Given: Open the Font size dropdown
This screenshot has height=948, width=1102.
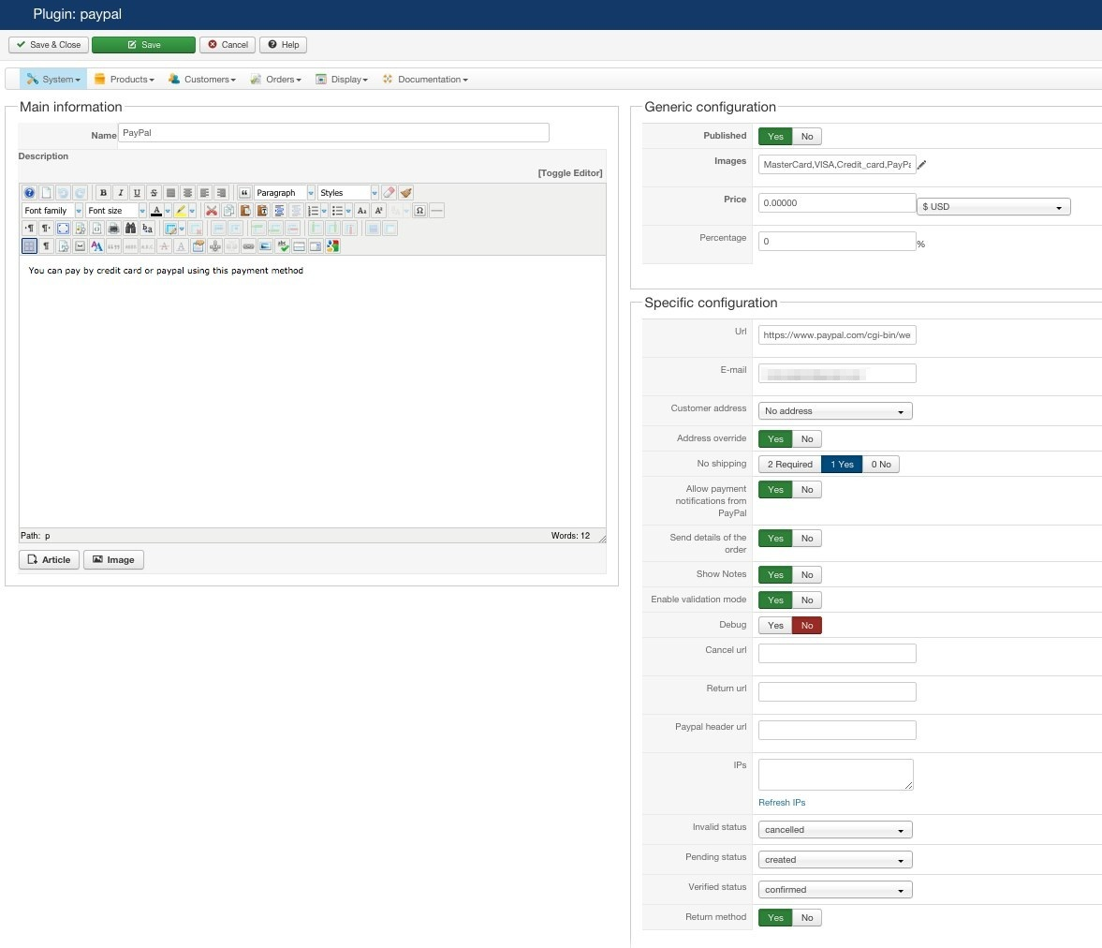Looking at the screenshot, I should 116,210.
